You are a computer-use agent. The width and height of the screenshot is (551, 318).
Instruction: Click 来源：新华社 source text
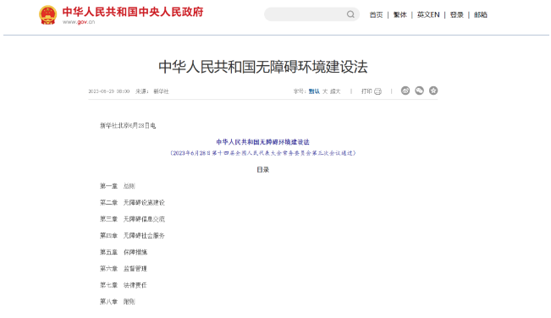[152, 91]
